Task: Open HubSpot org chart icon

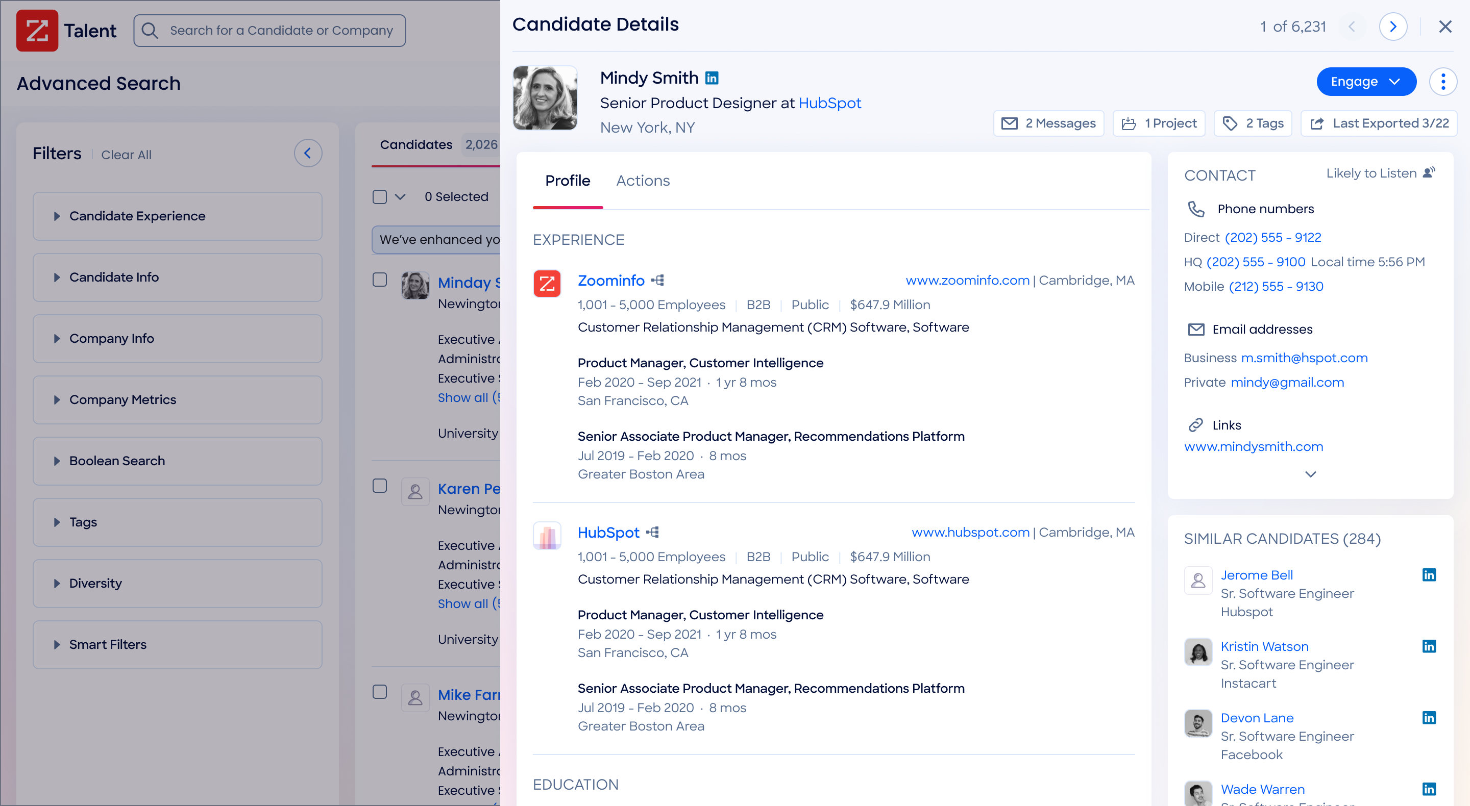Action: point(653,532)
